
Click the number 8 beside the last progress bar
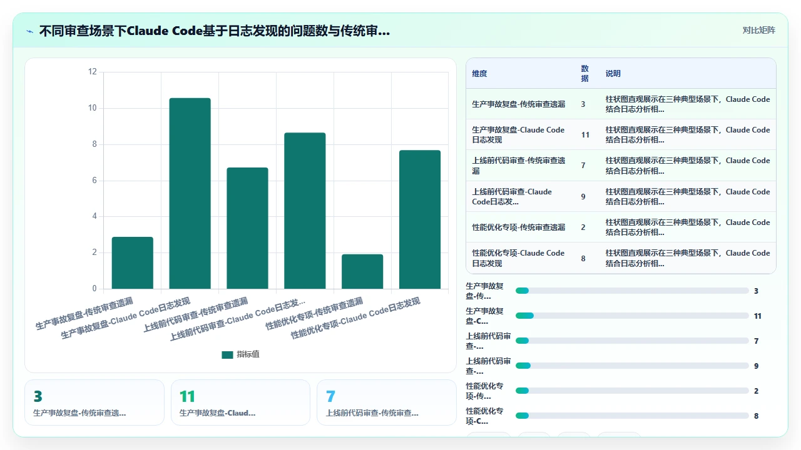(x=757, y=416)
